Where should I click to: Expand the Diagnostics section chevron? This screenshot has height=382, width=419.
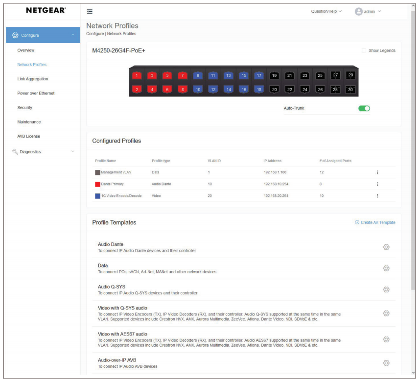(72, 151)
